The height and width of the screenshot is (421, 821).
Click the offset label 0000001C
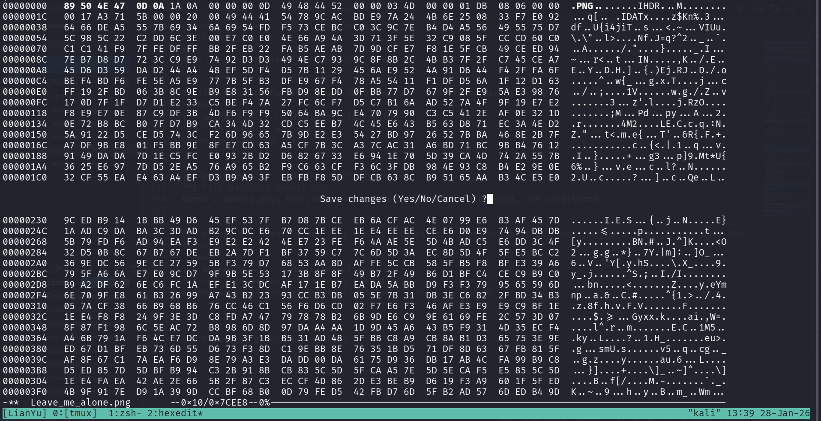click(25, 17)
